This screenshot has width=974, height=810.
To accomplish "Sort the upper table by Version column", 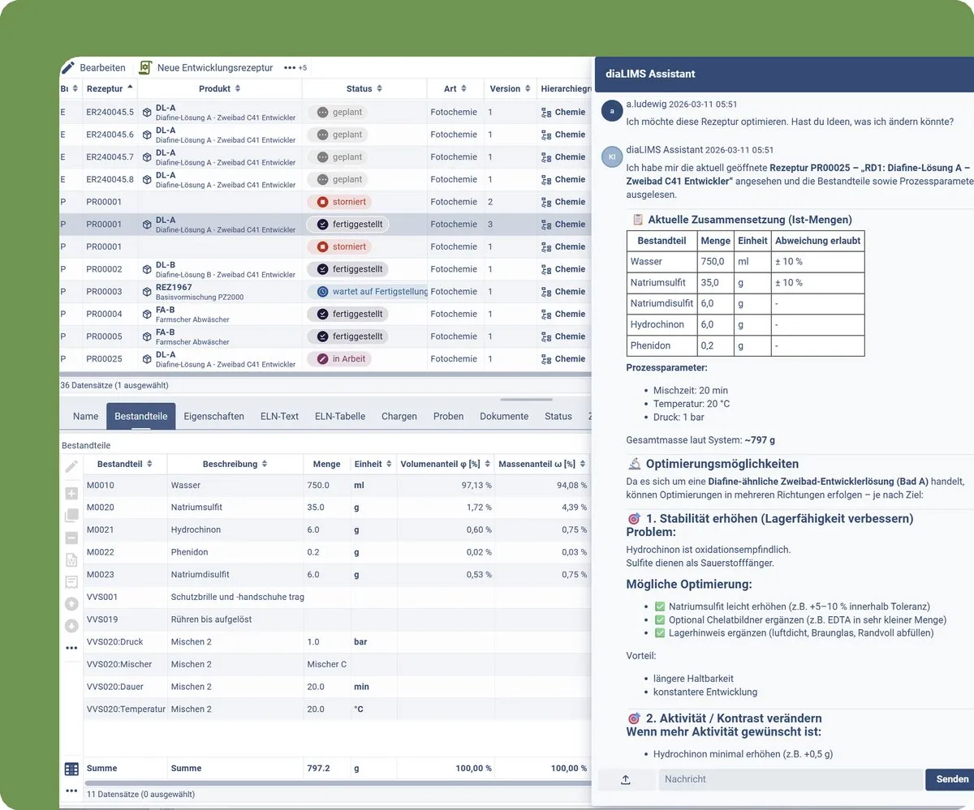I will (x=528, y=89).
